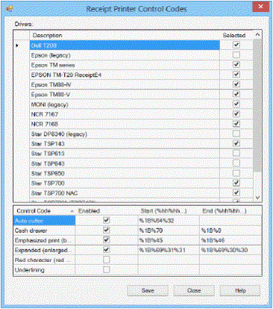
Task: Edit Expanded start code %1B%69%31%31
Action: point(169,250)
